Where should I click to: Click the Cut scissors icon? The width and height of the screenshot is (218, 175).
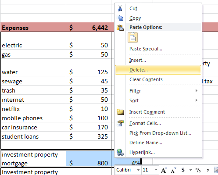(120, 8)
